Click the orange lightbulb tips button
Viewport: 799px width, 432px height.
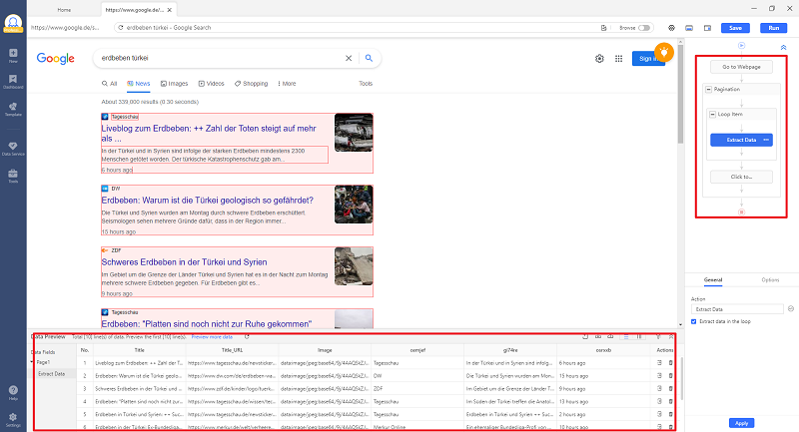(x=664, y=52)
